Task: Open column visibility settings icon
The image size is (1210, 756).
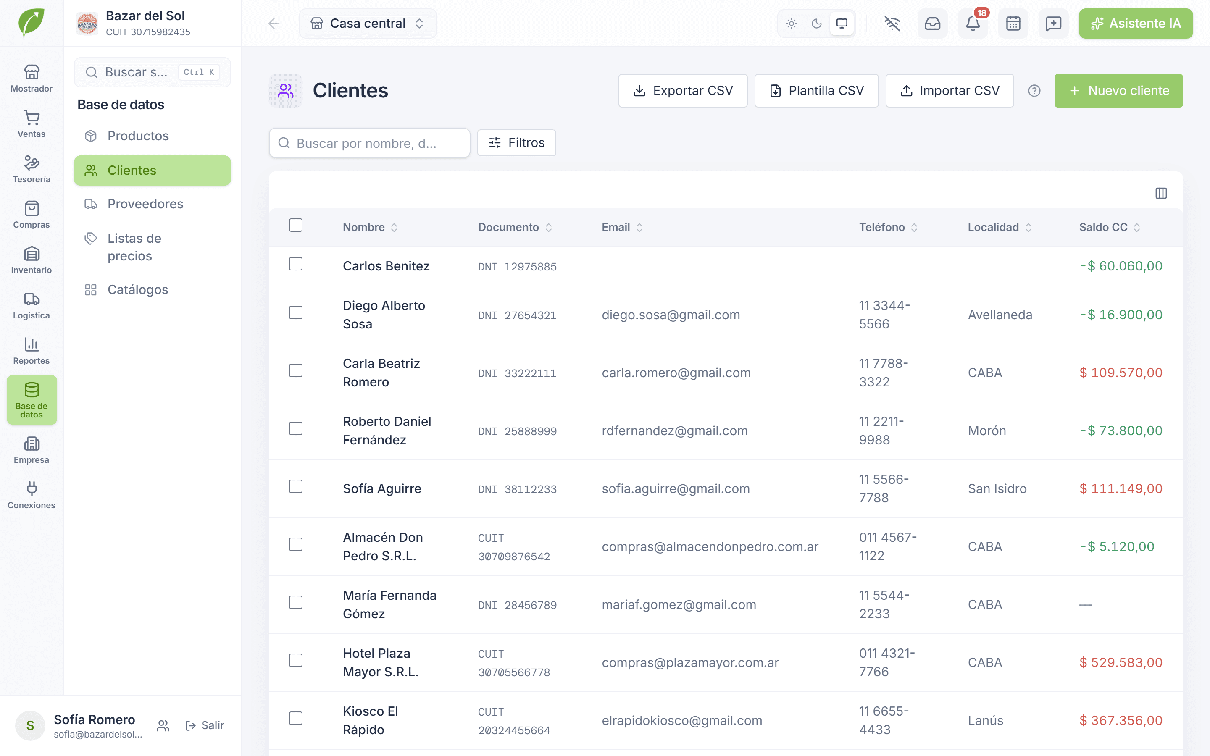Action: tap(1161, 193)
